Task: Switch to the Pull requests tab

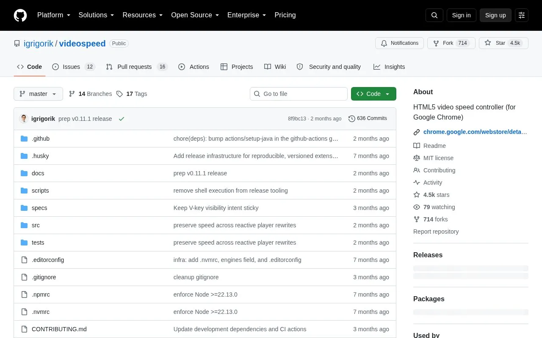Action: pyautogui.click(x=137, y=67)
